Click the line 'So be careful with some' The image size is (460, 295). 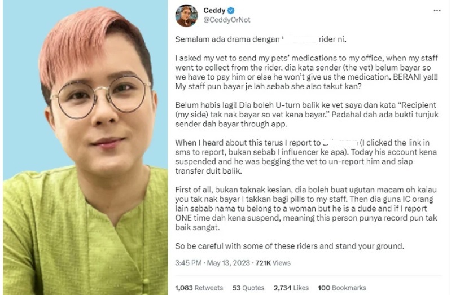[290, 246]
